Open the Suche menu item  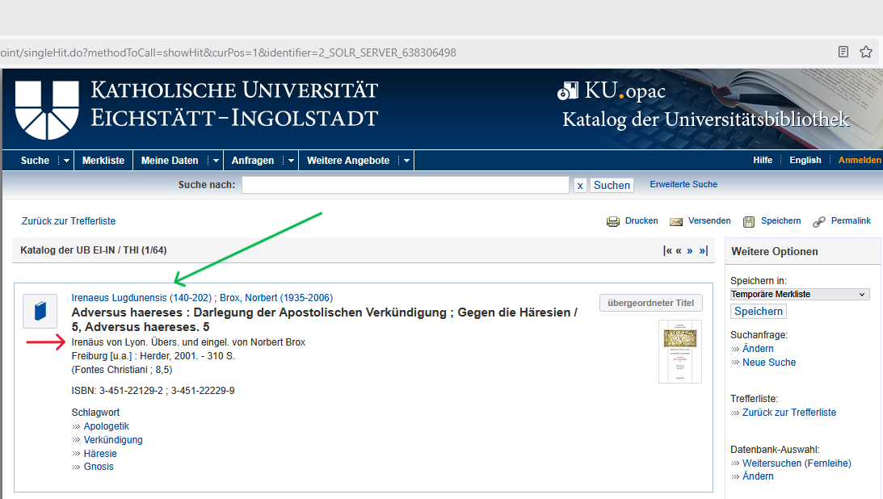35,161
